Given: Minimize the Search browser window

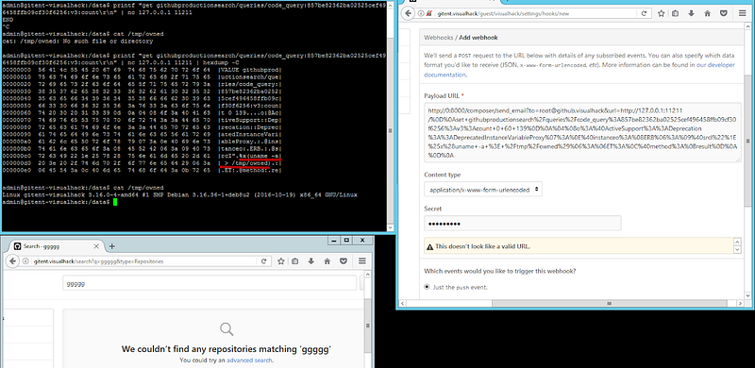Looking at the screenshot, I should (333, 240).
